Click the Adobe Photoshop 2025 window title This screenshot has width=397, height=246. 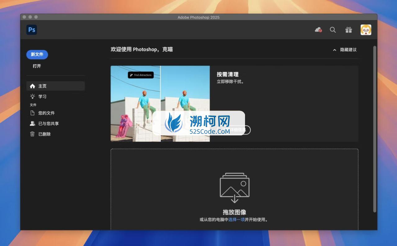tap(198, 17)
